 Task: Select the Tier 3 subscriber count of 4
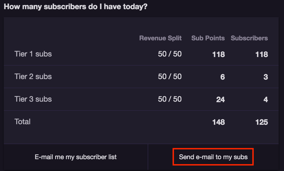(x=265, y=99)
